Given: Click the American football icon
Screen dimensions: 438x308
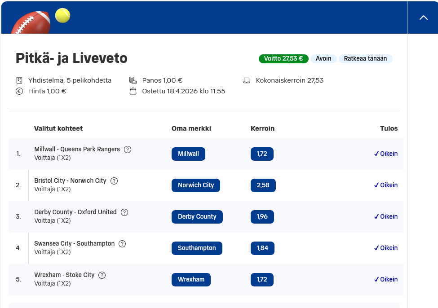Looking at the screenshot, I should pyautogui.click(x=31, y=23).
